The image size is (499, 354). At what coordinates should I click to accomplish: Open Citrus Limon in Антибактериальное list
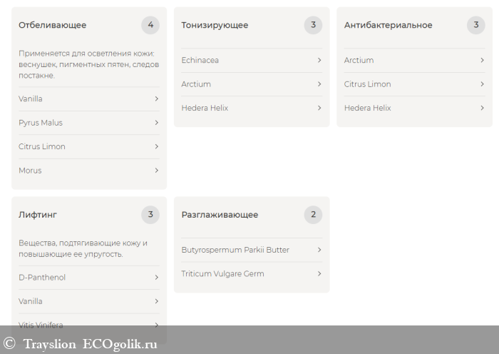click(367, 84)
